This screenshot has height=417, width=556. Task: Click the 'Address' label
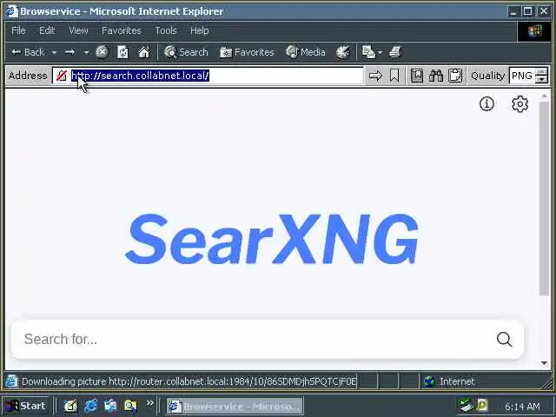(x=28, y=76)
